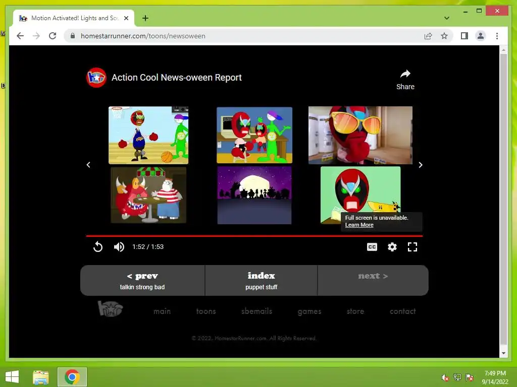Open the store nav link

coord(355,311)
